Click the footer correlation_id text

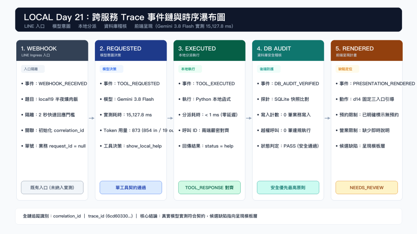click(x=67, y=216)
